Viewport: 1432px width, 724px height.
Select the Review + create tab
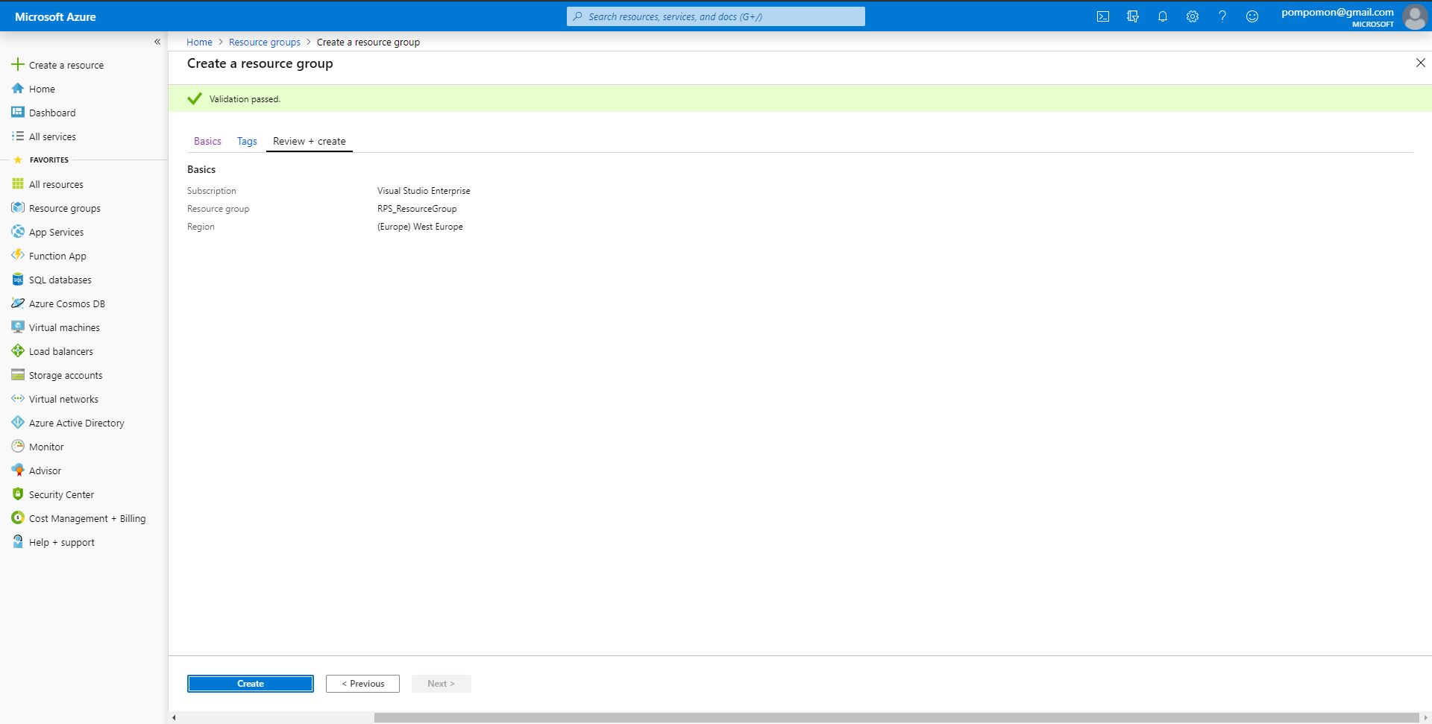tap(310, 141)
